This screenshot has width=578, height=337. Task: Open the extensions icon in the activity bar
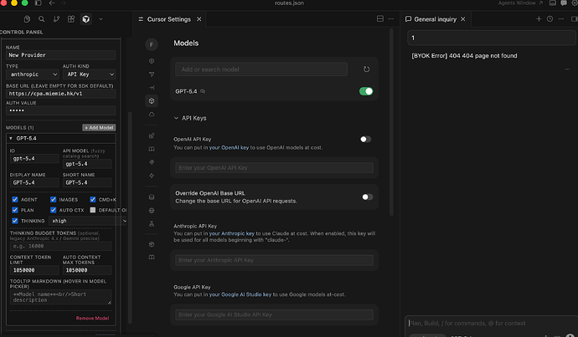pos(71,19)
